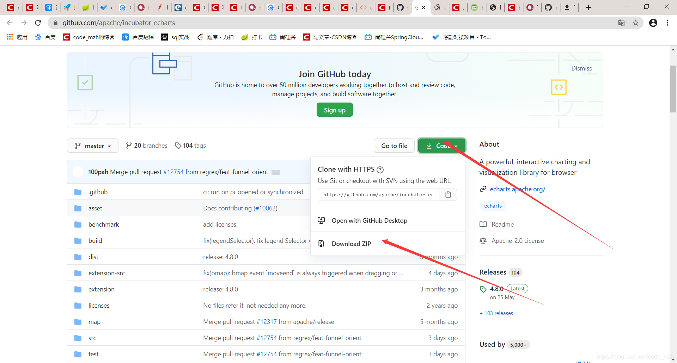677x363 pixels.
Task: Open the map folder
Action: (94, 322)
